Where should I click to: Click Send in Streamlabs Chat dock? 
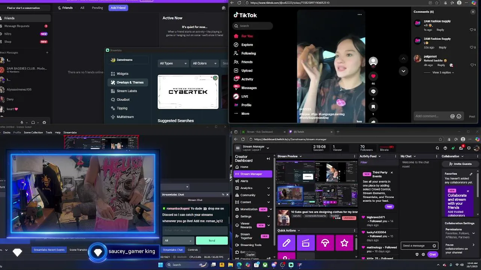pyautogui.click(x=212, y=241)
